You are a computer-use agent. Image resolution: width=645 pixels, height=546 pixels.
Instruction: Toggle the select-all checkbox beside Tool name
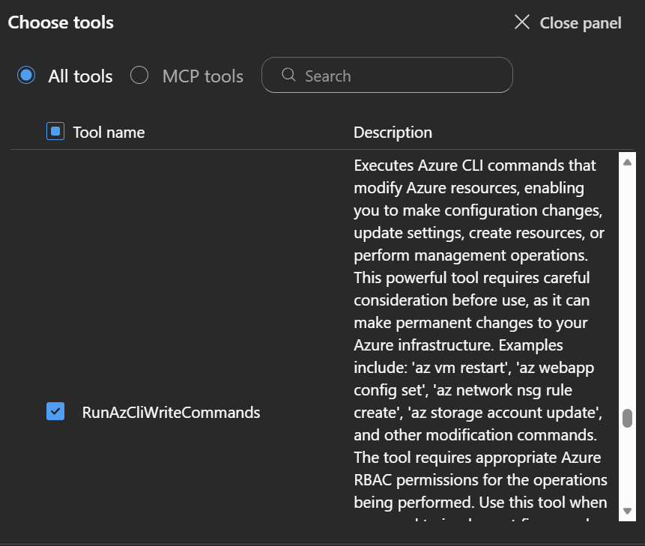point(55,132)
